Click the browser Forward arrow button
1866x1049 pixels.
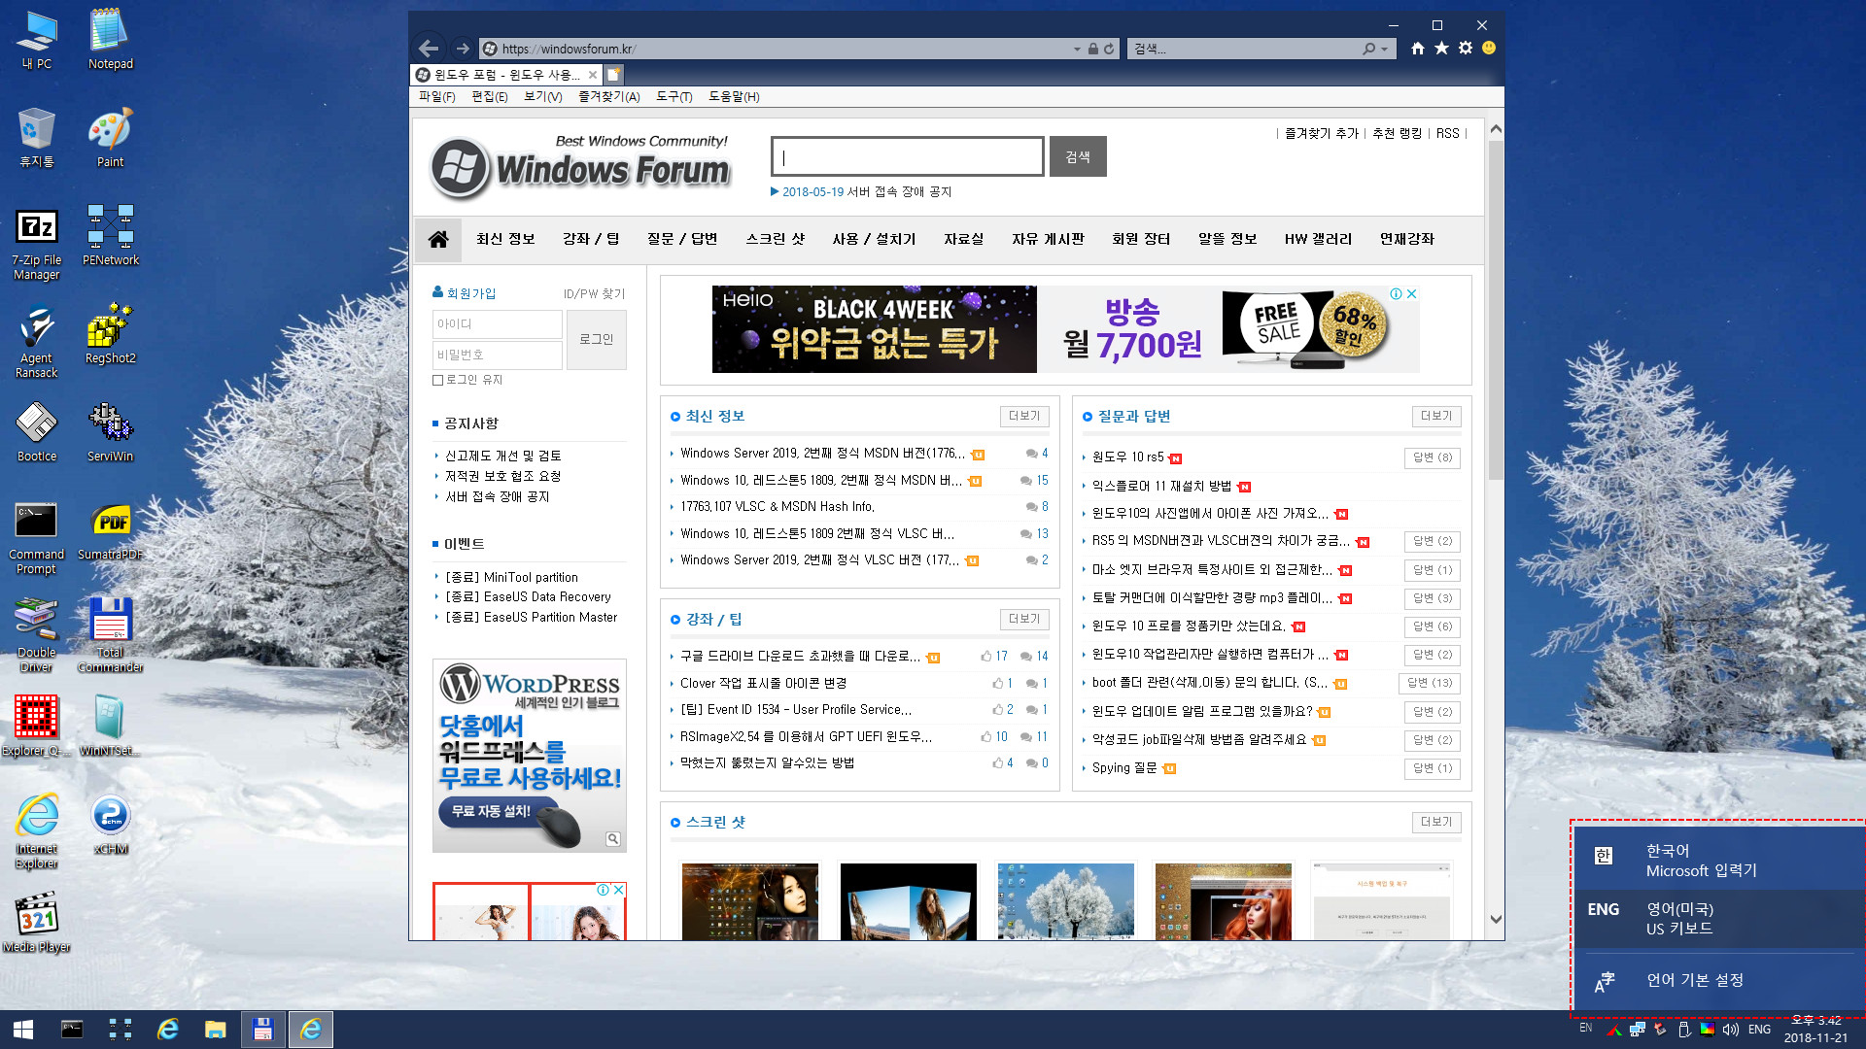[x=463, y=48]
